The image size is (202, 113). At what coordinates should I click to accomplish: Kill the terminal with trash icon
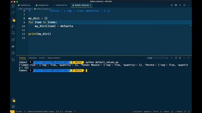click(180, 58)
